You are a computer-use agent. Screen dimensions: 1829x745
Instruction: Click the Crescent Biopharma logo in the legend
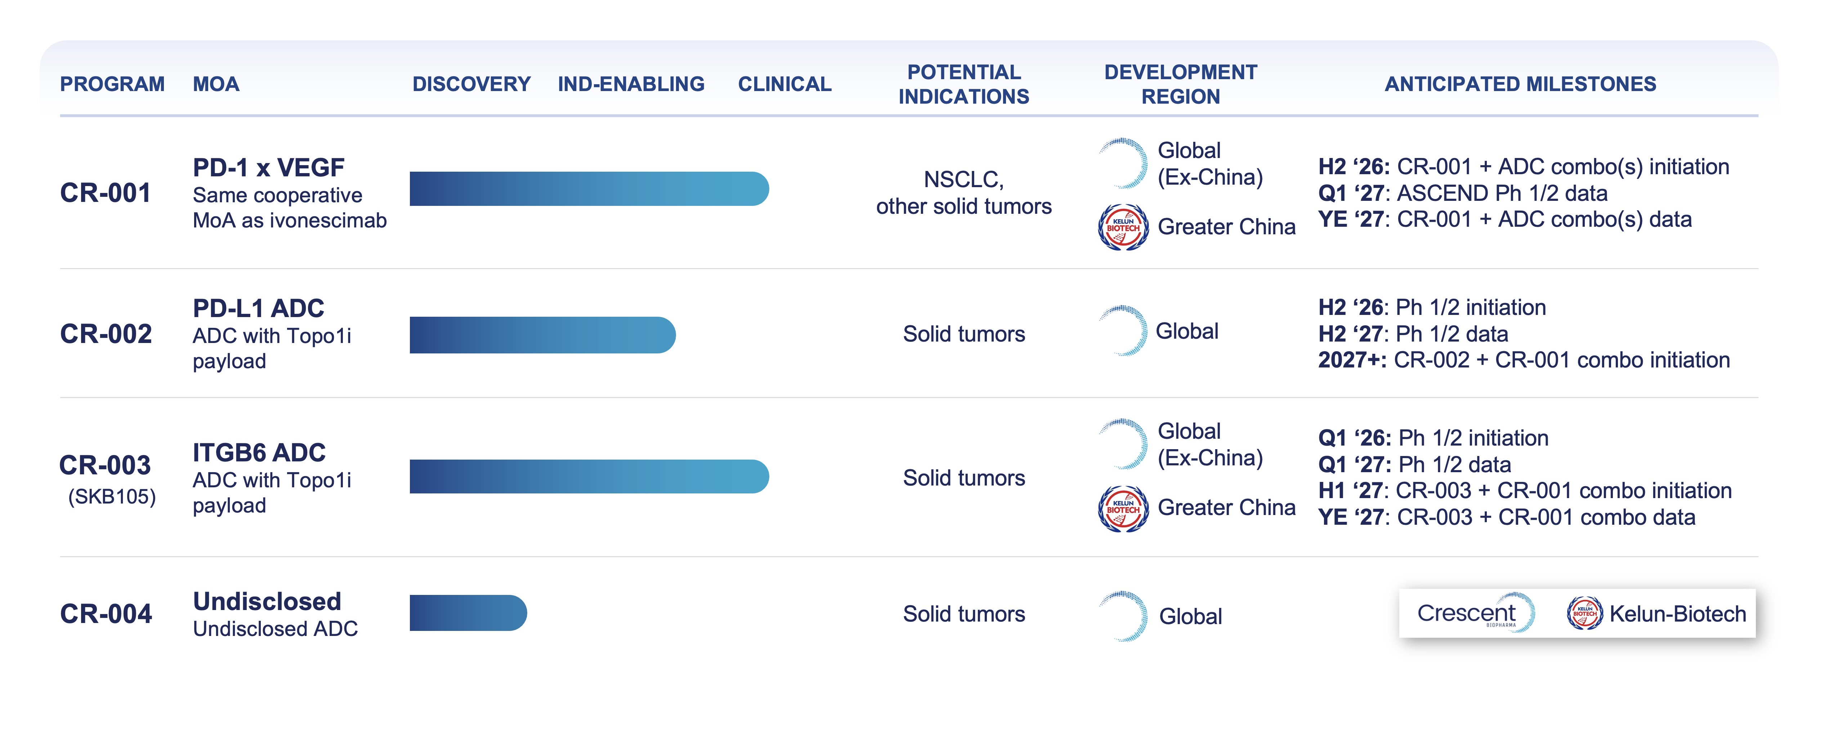(1475, 613)
